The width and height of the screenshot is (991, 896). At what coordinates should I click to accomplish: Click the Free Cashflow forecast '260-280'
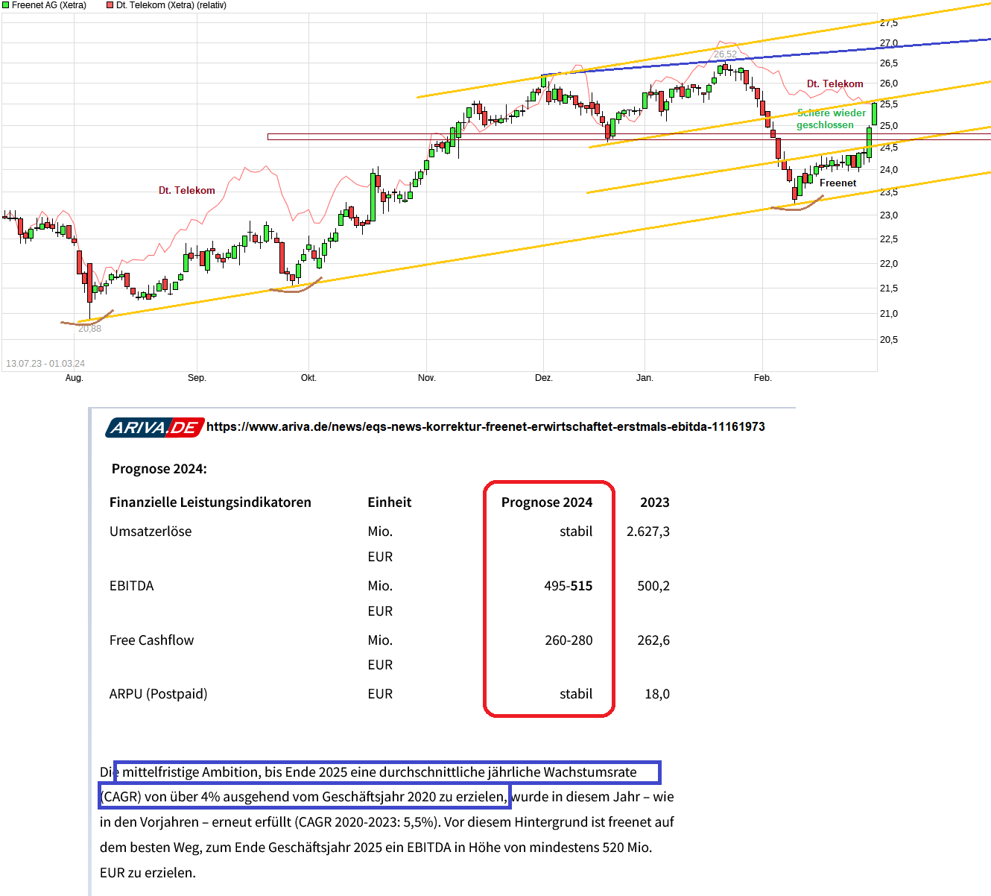pos(569,640)
